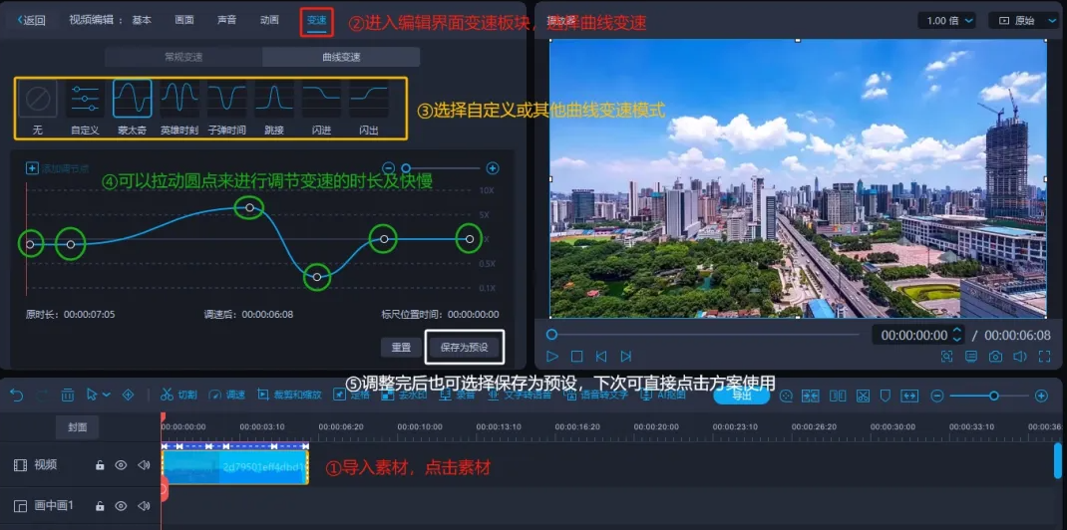Click the 封面 cover button

[x=78, y=427]
